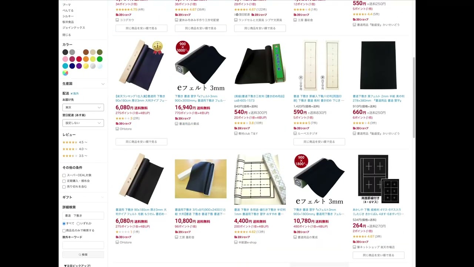This screenshot has width=474, height=267.
Task: Click the shop icon beside 教材club T&Y
Action: 236,133
